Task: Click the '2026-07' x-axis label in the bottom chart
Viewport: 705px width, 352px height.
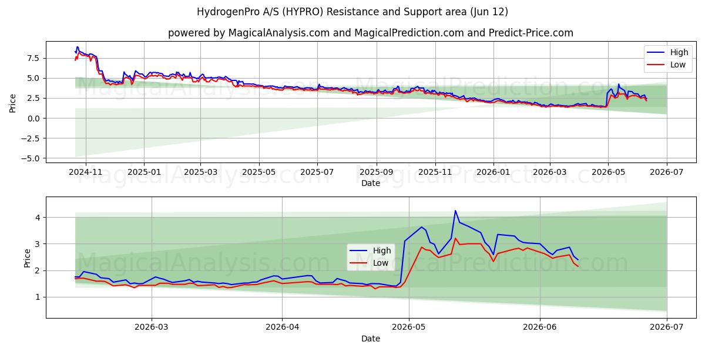Action: (667, 328)
